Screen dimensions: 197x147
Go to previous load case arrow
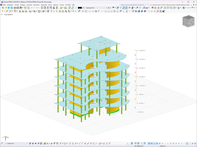tap(109, 8)
